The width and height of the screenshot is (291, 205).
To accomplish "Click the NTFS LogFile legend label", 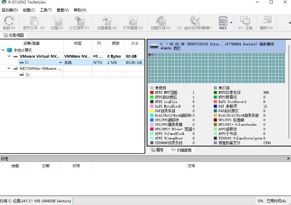I will click(x=166, y=102).
